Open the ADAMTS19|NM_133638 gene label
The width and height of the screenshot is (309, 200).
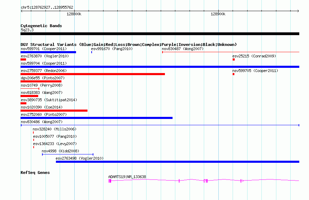[127, 177]
